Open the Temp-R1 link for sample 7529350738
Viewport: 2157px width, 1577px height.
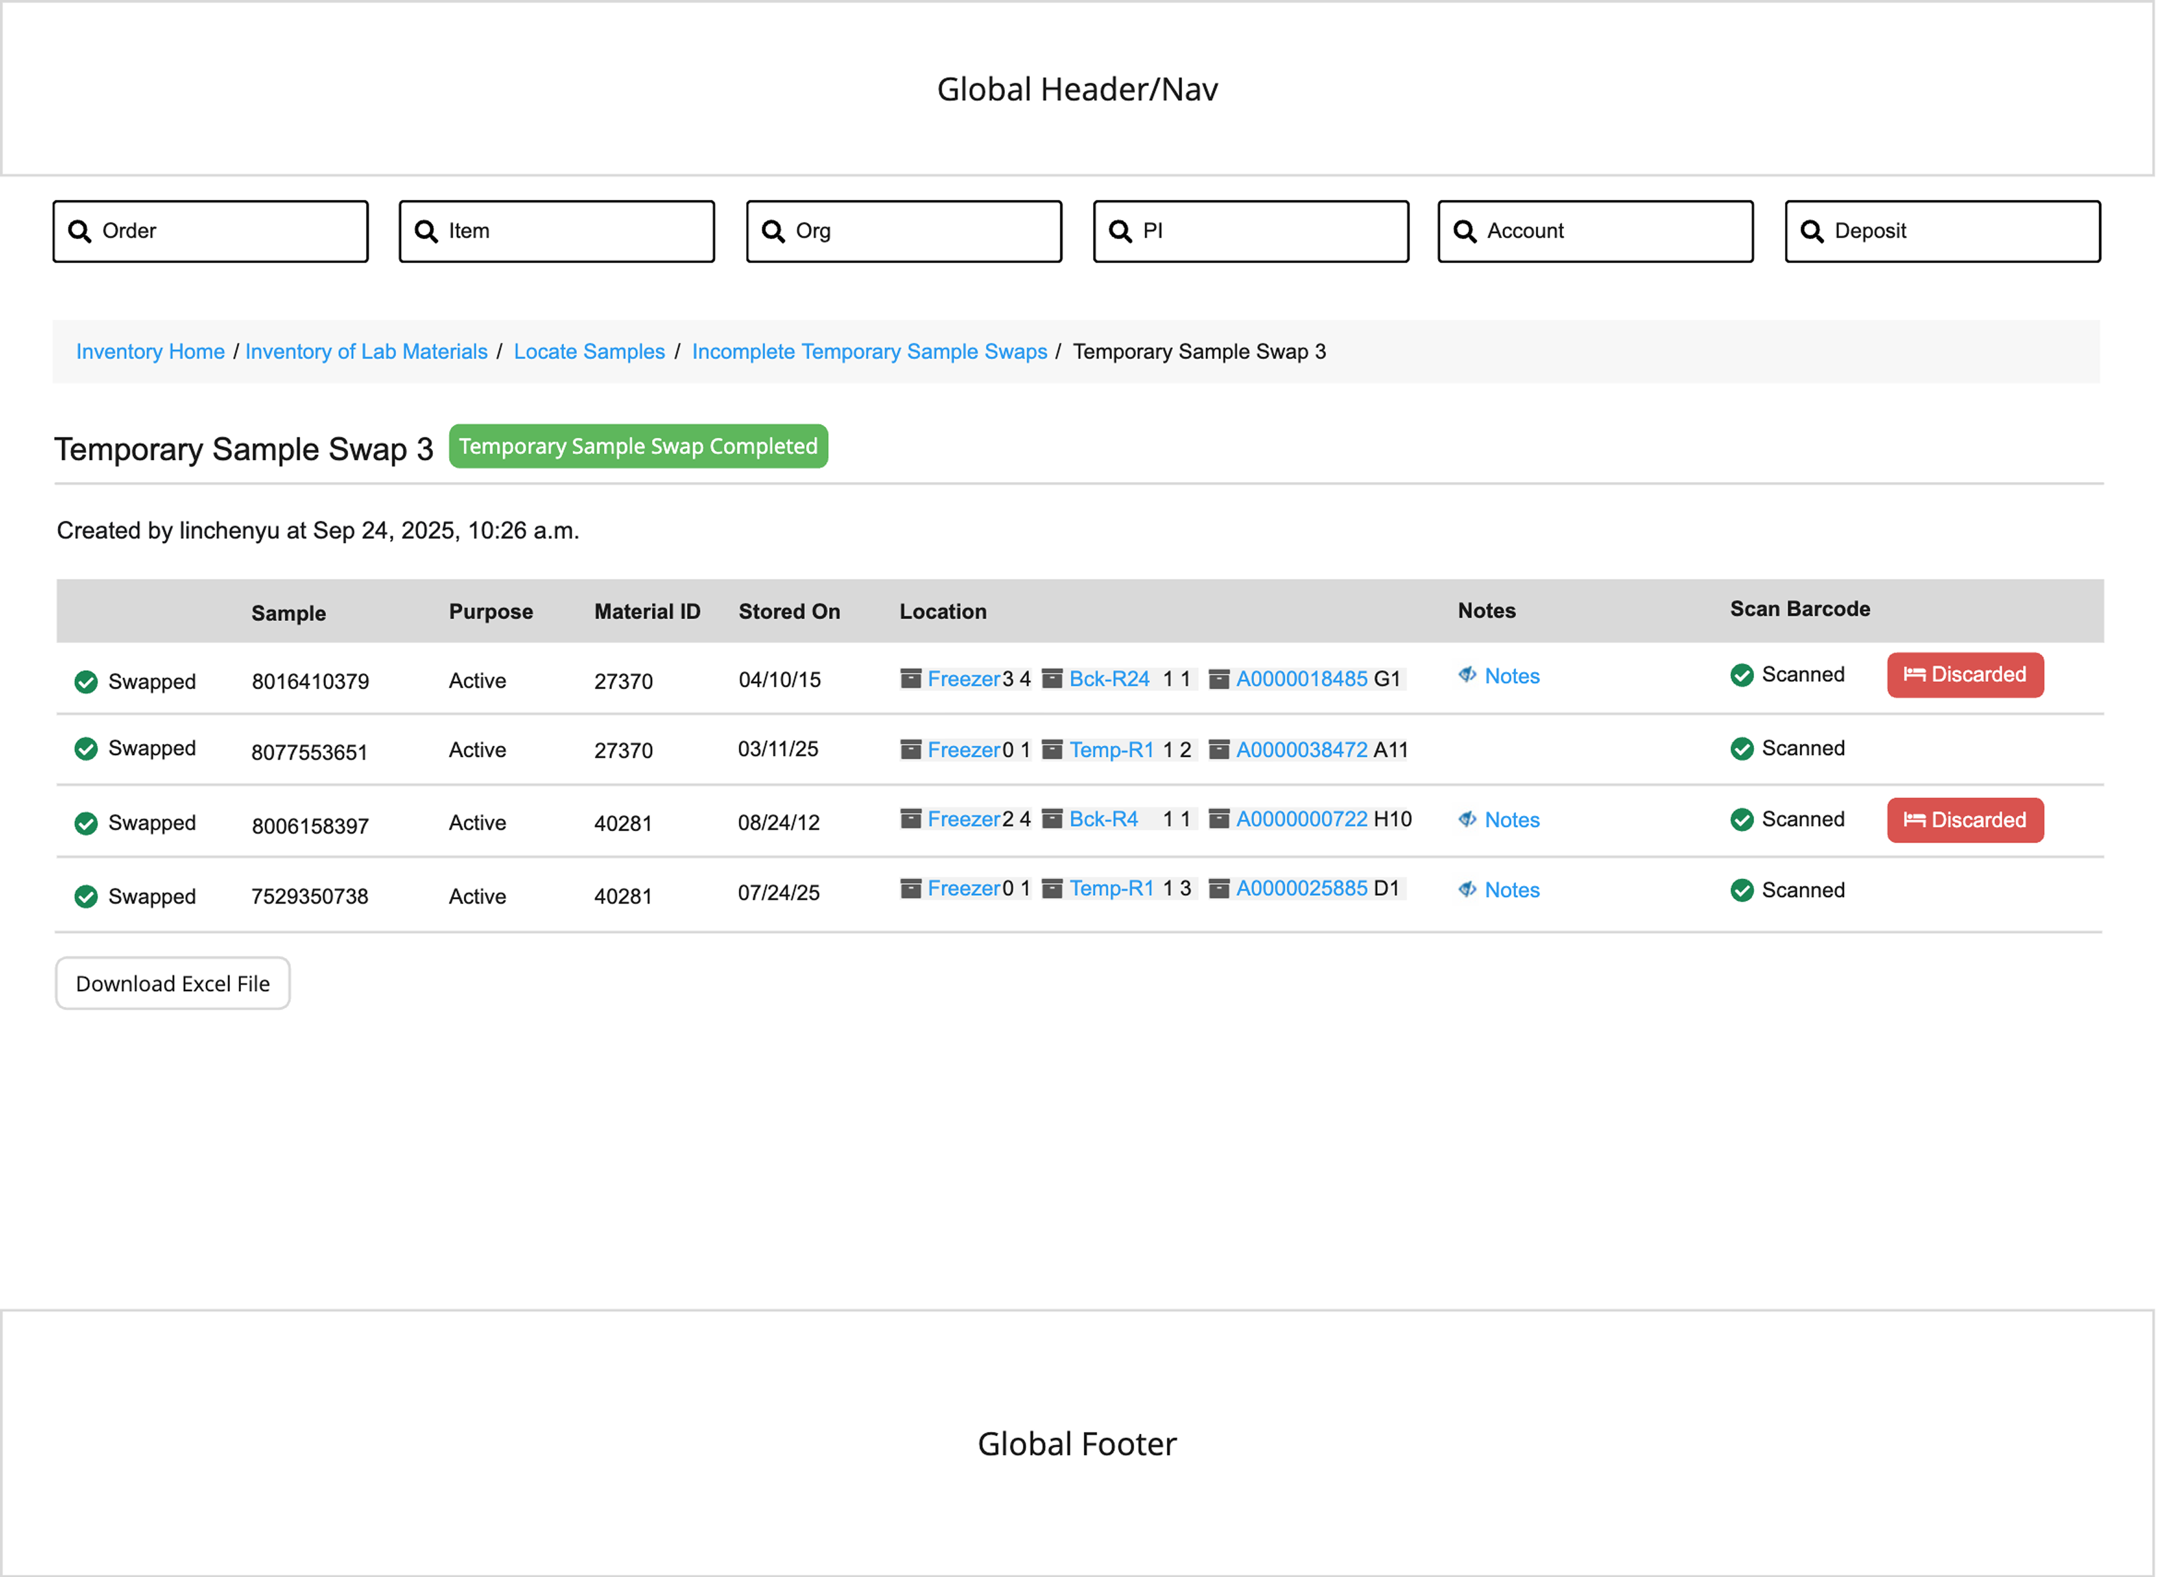(x=1111, y=889)
